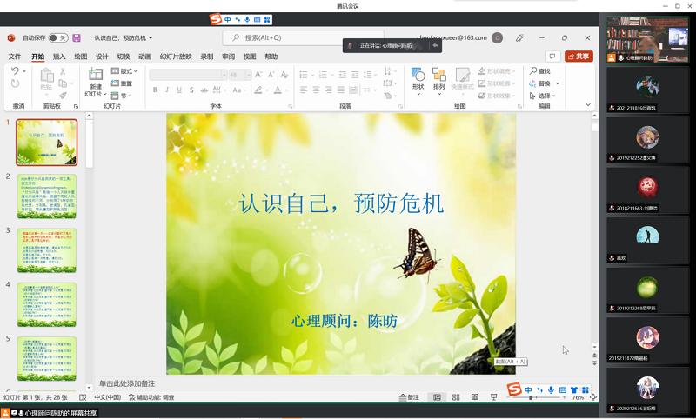Open the 排列 arrange dropdown
Image resolution: width=696 pixels, height=419 pixels.
[439, 81]
